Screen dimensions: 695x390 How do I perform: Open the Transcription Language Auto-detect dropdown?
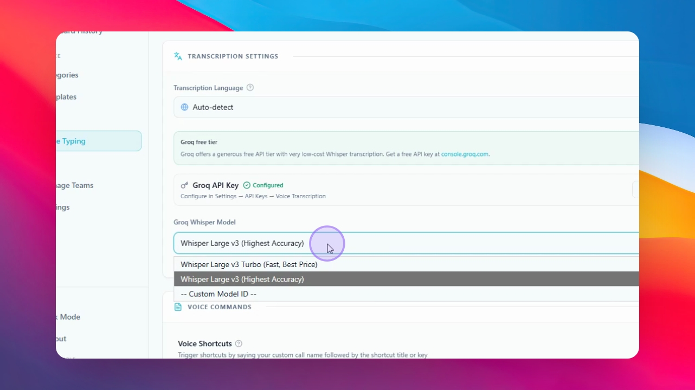406,107
